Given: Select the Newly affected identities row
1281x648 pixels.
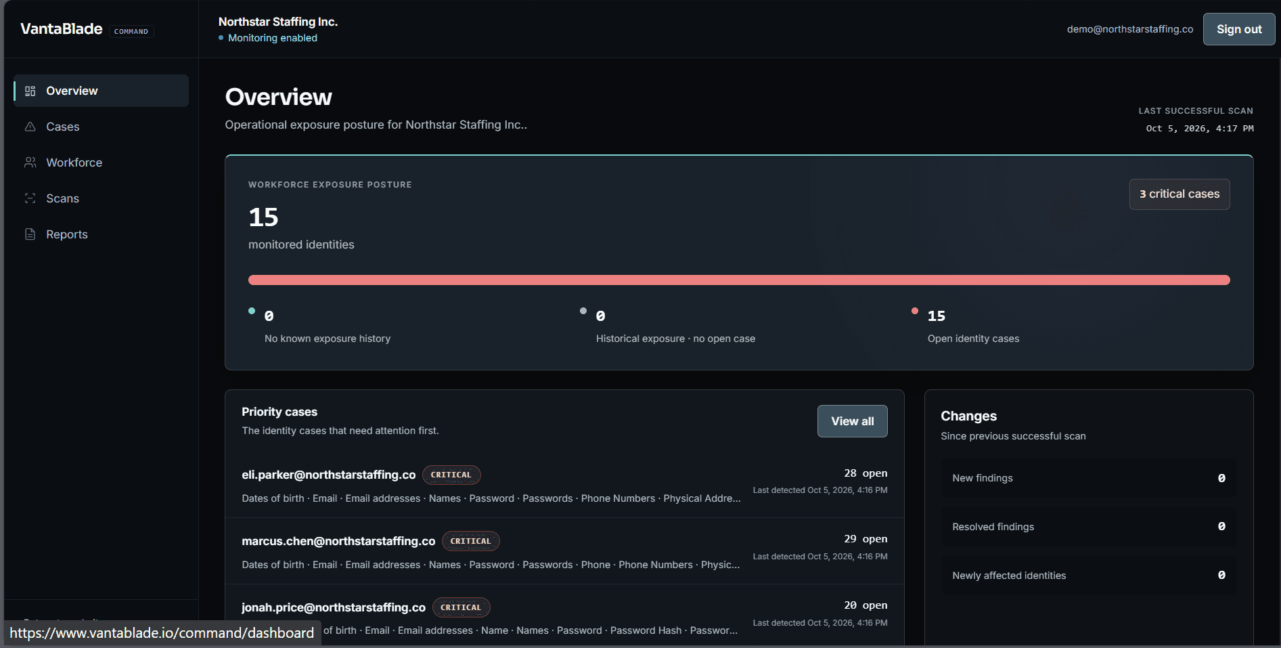Looking at the screenshot, I should [1088, 576].
